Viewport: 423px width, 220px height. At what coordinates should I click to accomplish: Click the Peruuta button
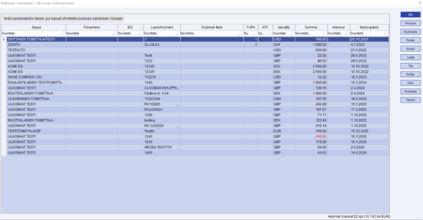pyautogui.click(x=410, y=23)
